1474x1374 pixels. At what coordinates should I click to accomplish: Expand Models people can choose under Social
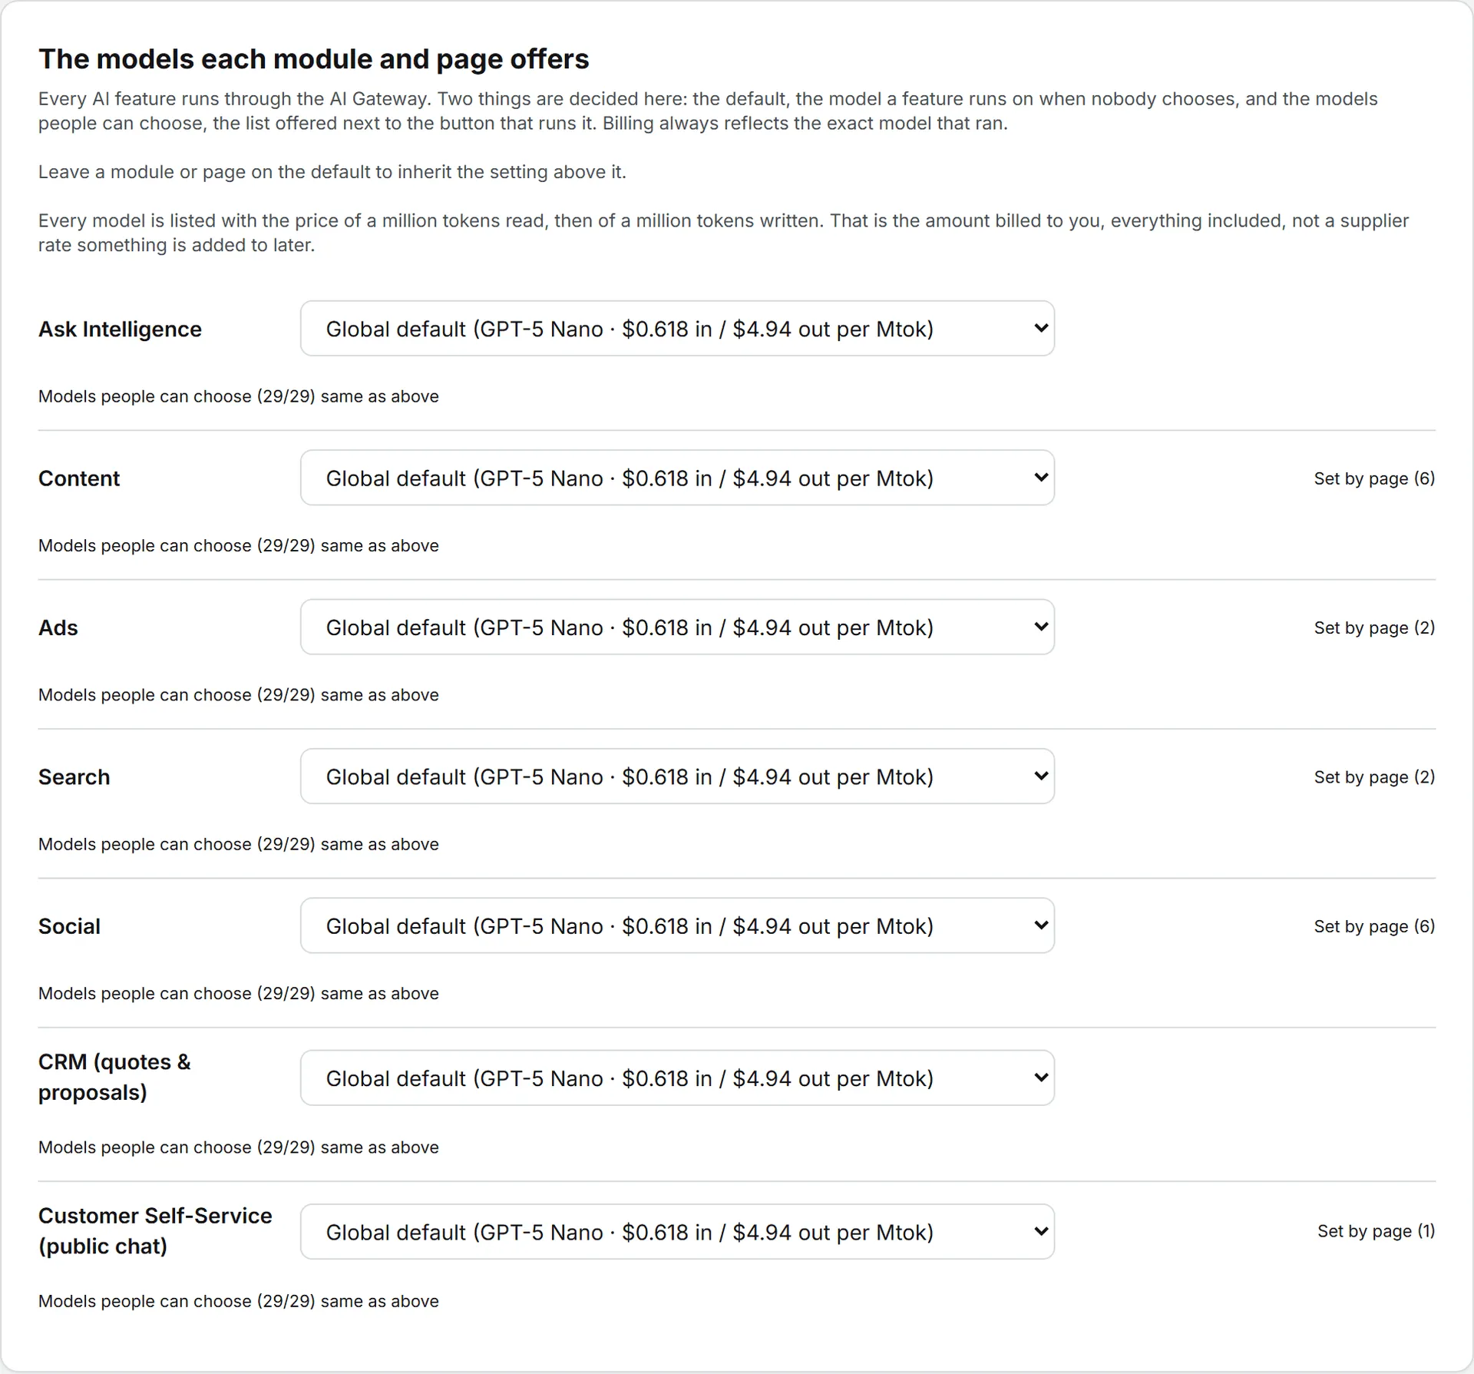click(x=239, y=993)
